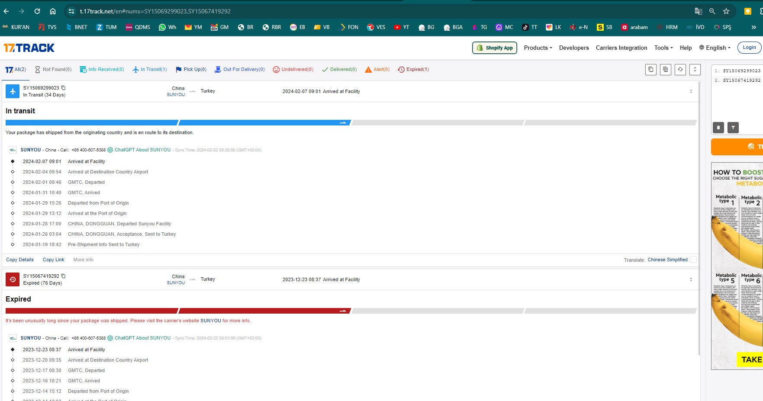Bookmark this page with the star icon

[x=726, y=11]
